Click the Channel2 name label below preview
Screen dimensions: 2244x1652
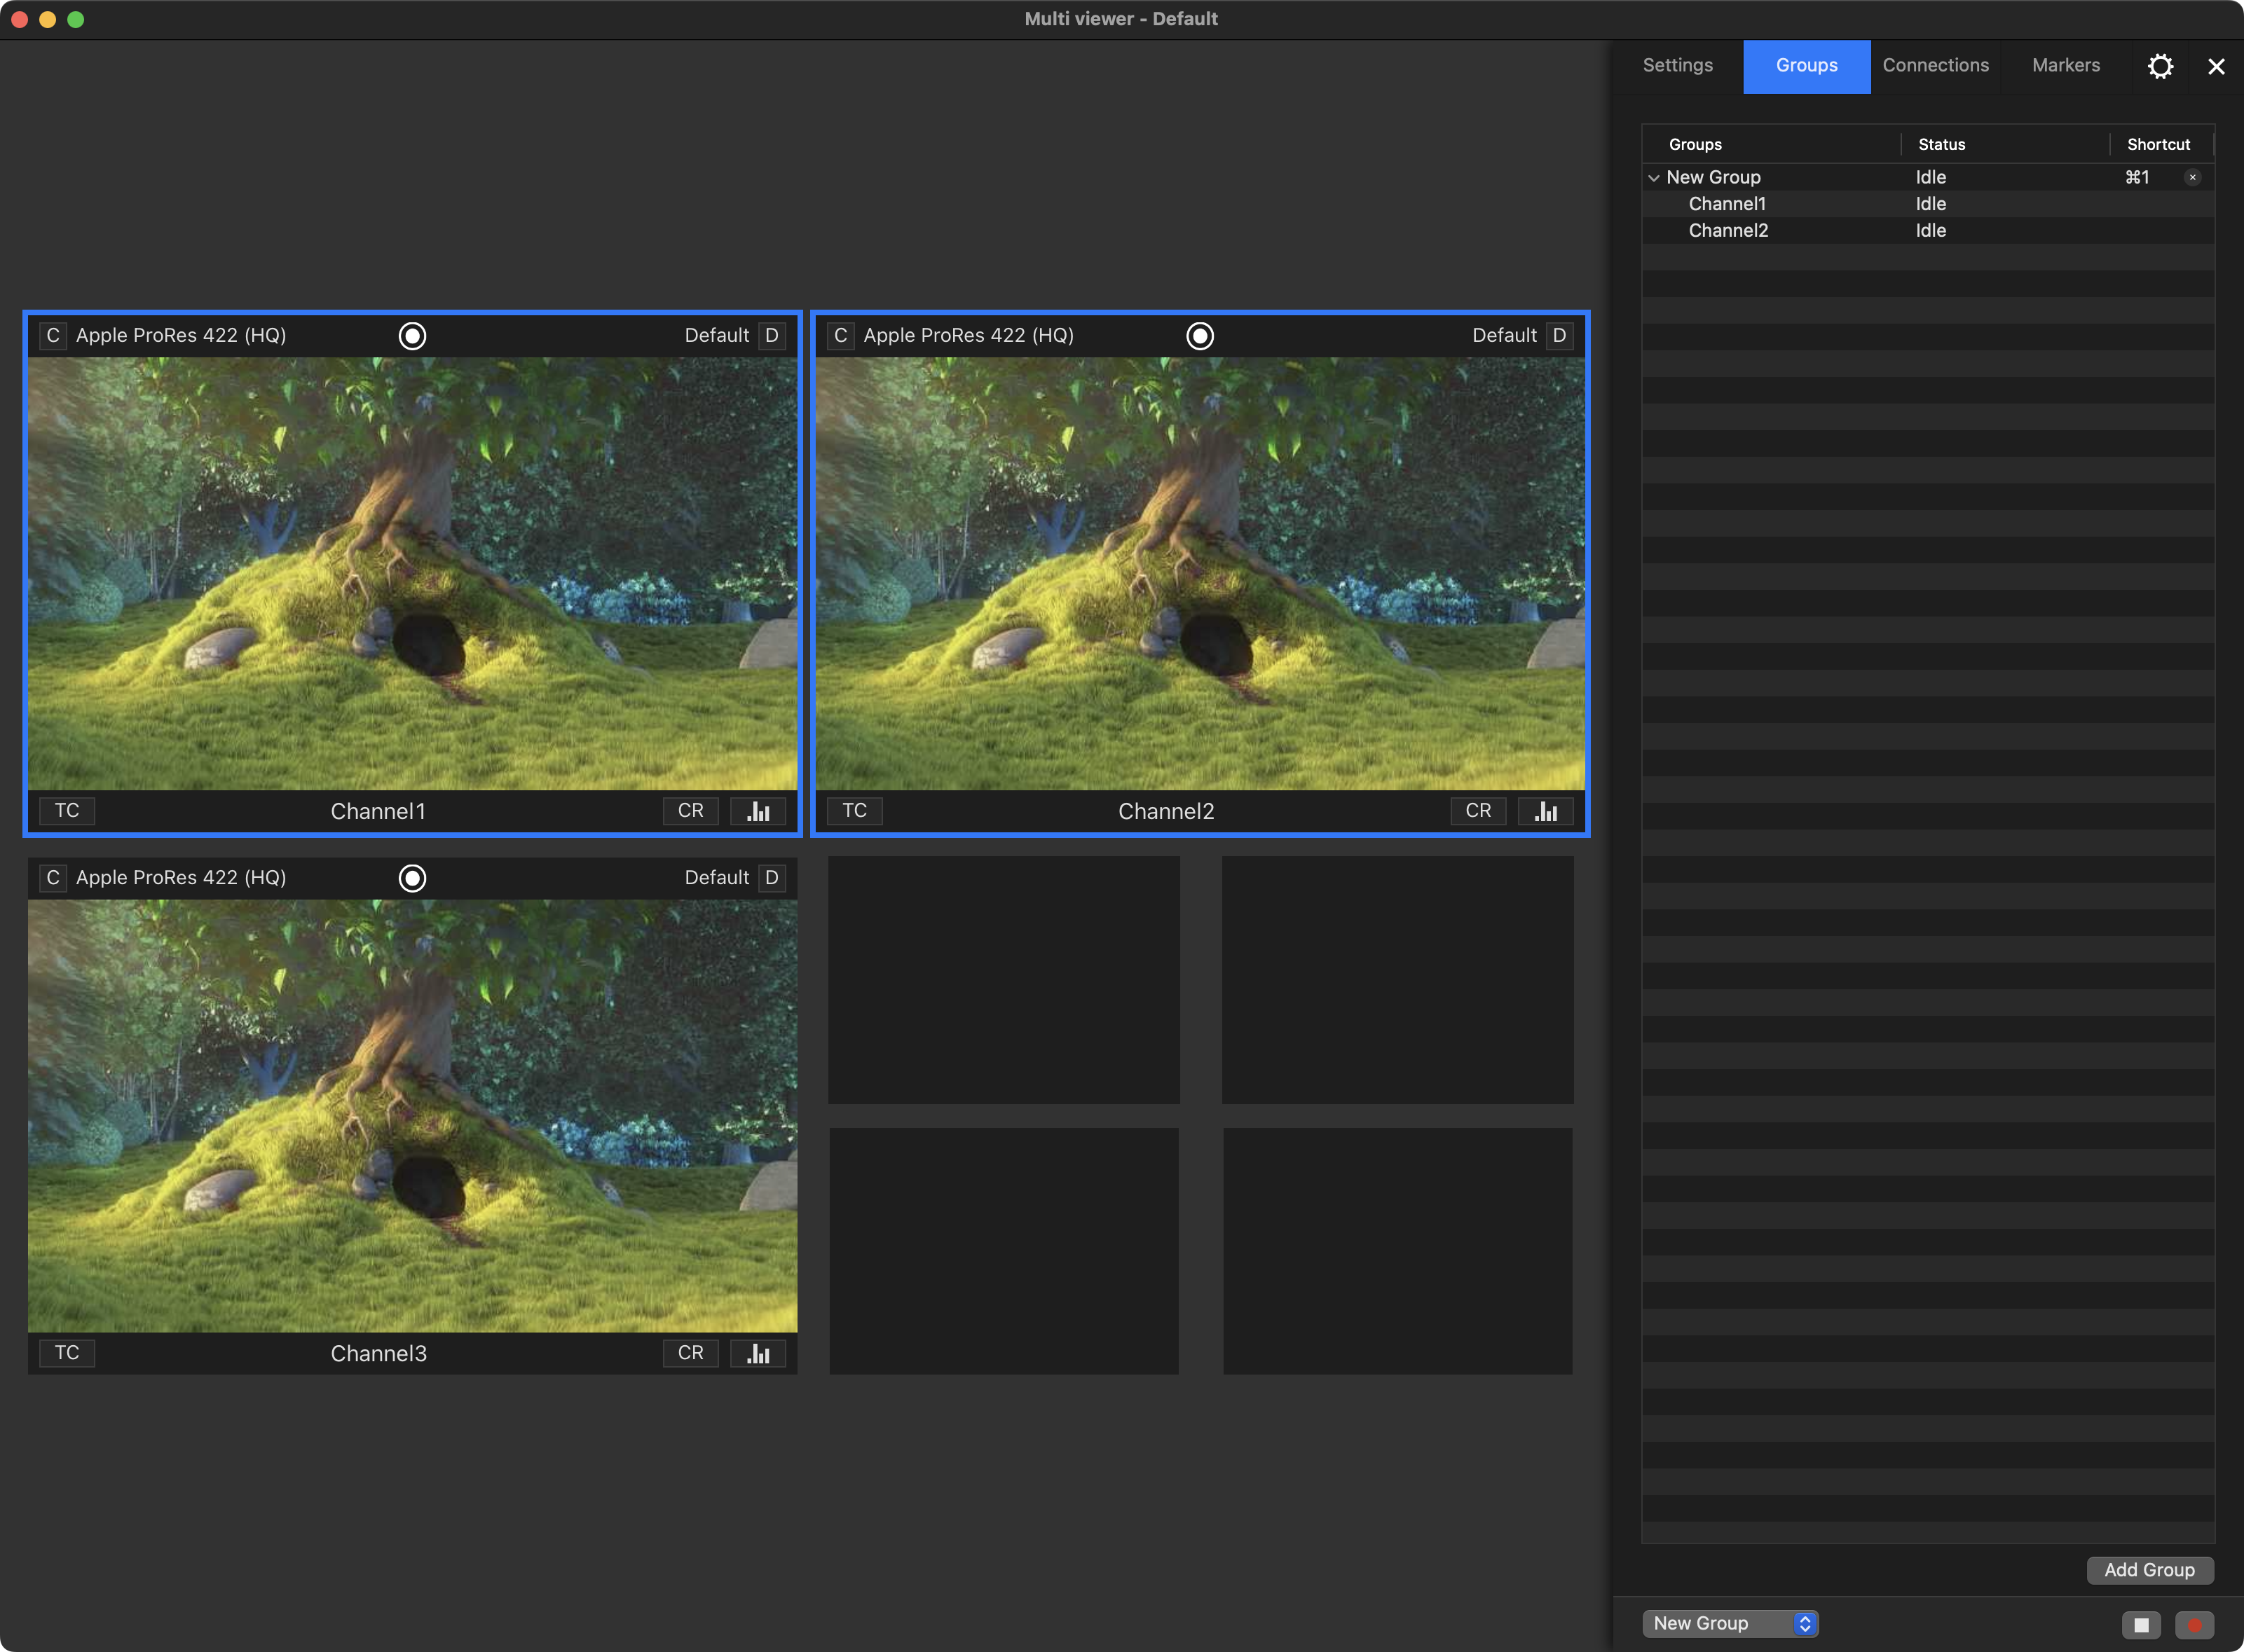(x=1165, y=812)
